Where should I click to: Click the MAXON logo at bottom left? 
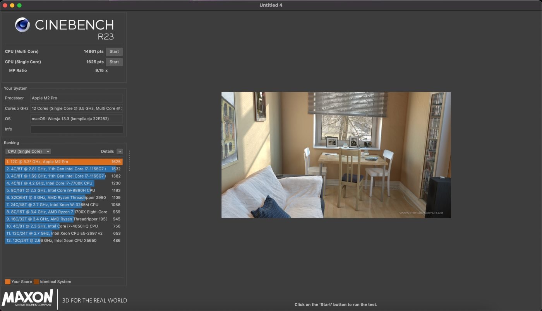(x=27, y=299)
